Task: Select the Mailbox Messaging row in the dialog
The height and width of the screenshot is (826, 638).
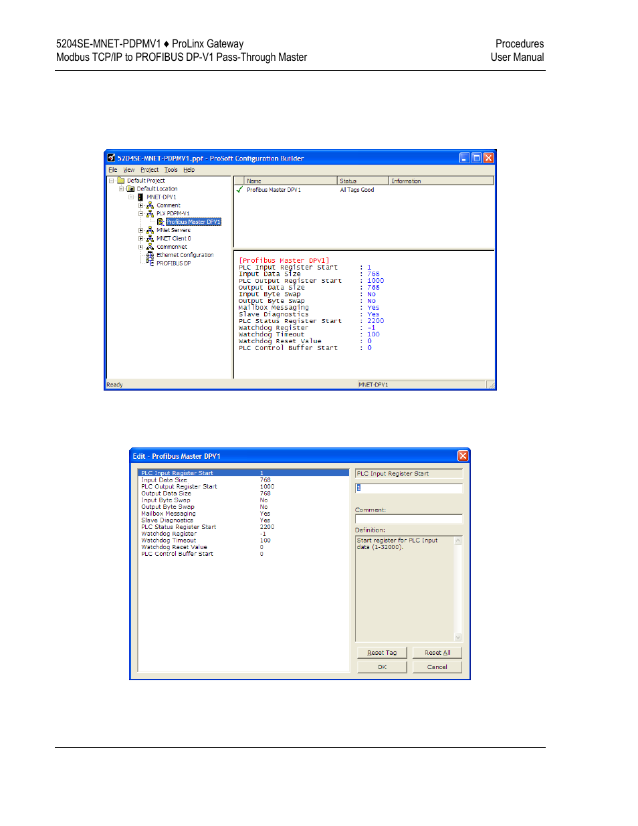Action: point(243,513)
